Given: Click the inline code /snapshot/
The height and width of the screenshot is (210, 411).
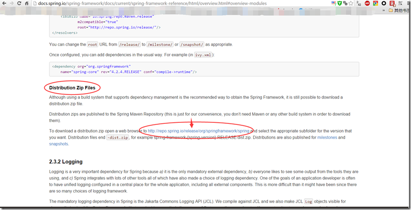Looking at the screenshot, I should pos(192,45).
